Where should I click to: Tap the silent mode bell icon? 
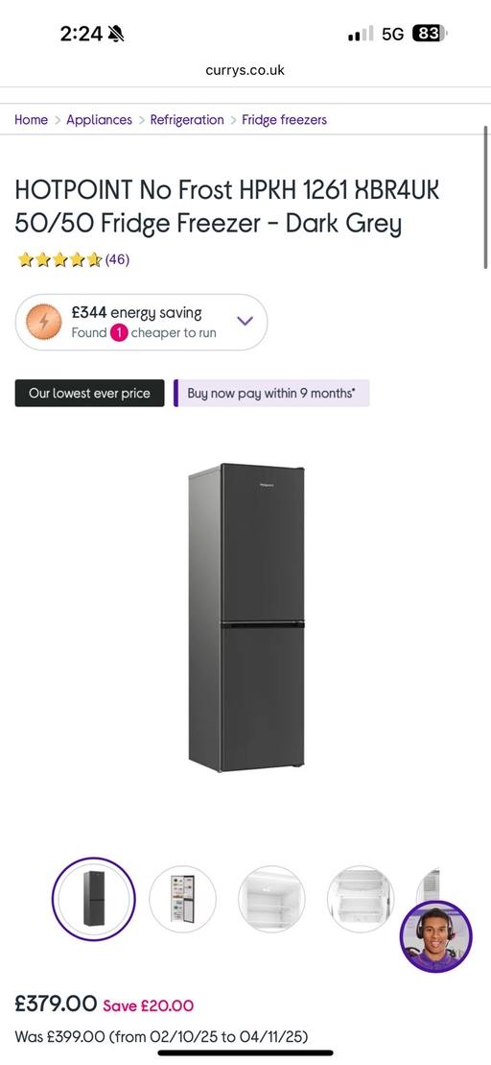[x=116, y=34]
